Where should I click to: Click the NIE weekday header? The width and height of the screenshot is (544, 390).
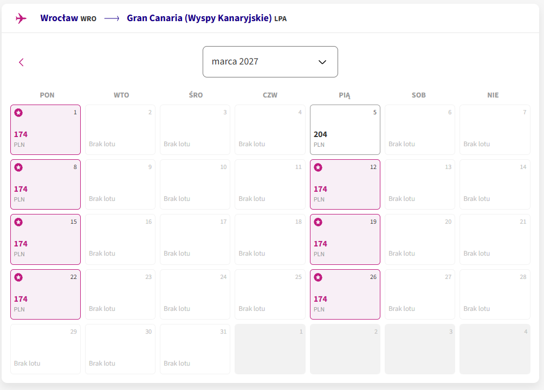point(493,95)
